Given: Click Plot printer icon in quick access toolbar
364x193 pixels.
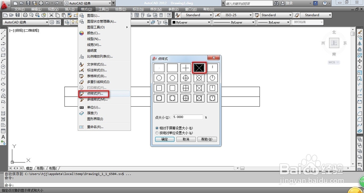Looking at the screenshot, I should pos(41,3).
